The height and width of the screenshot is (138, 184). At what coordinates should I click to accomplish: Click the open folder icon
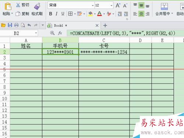(x=3, y=25)
